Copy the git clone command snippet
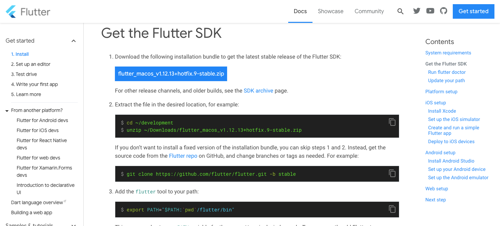The height and width of the screenshot is (226, 500). point(392,173)
